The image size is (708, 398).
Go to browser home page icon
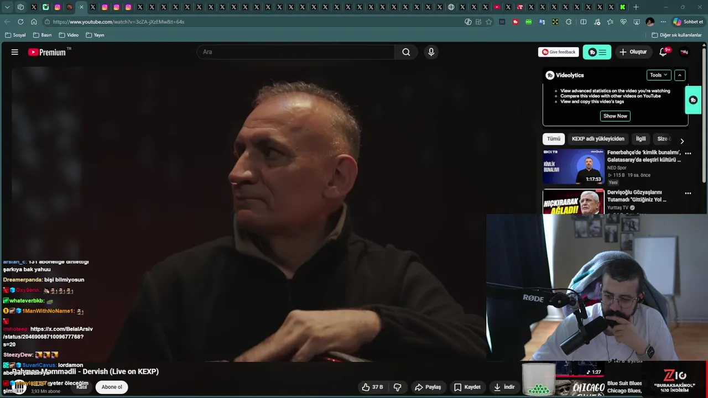pos(34,22)
